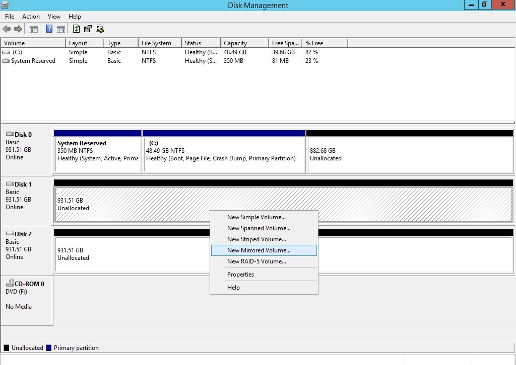Open the Action menu

point(31,17)
